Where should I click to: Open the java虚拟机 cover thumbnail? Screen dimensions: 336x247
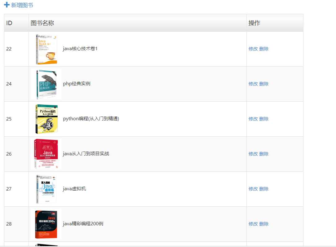46,189
